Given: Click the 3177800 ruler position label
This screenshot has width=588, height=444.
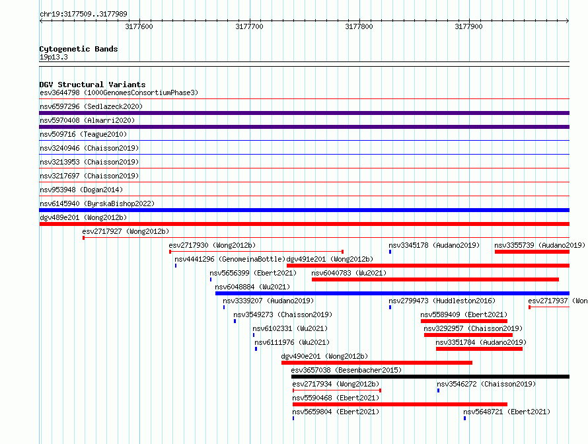Looking at the screenshot, I should point(359,26).
